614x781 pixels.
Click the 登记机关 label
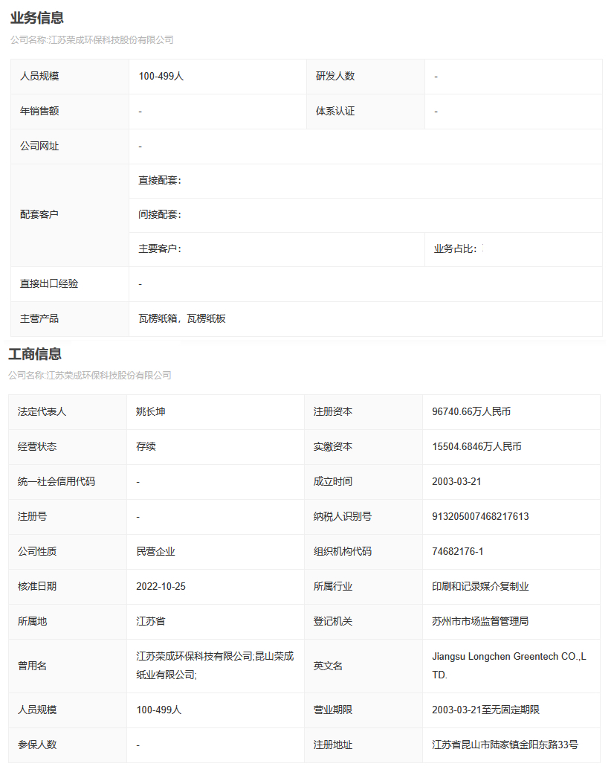333,621
